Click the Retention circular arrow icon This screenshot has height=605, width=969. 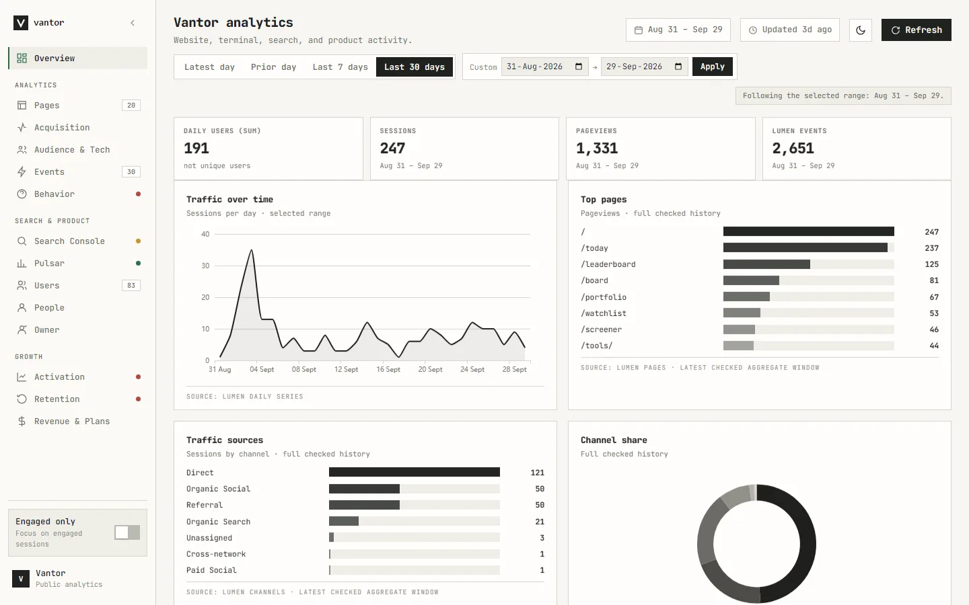click(22, 399)
